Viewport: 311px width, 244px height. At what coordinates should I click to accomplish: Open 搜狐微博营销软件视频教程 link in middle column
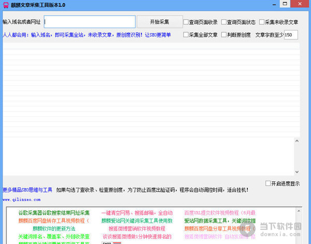pos(137,228)
